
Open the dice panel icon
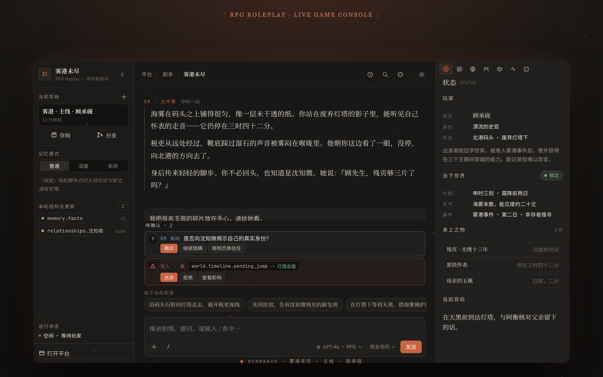point(526,69)
